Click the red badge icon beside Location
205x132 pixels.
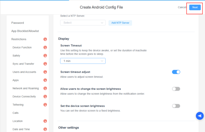tap(45, 121)
